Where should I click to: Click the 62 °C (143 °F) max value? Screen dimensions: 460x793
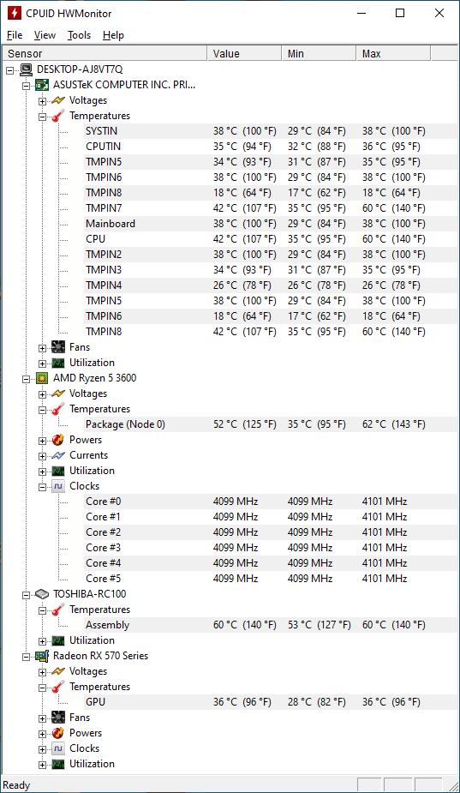(393, 424)
